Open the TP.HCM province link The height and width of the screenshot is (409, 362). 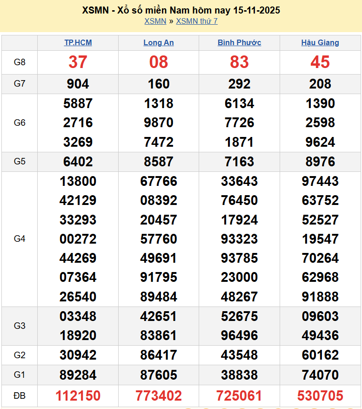[x=78, y=42]
